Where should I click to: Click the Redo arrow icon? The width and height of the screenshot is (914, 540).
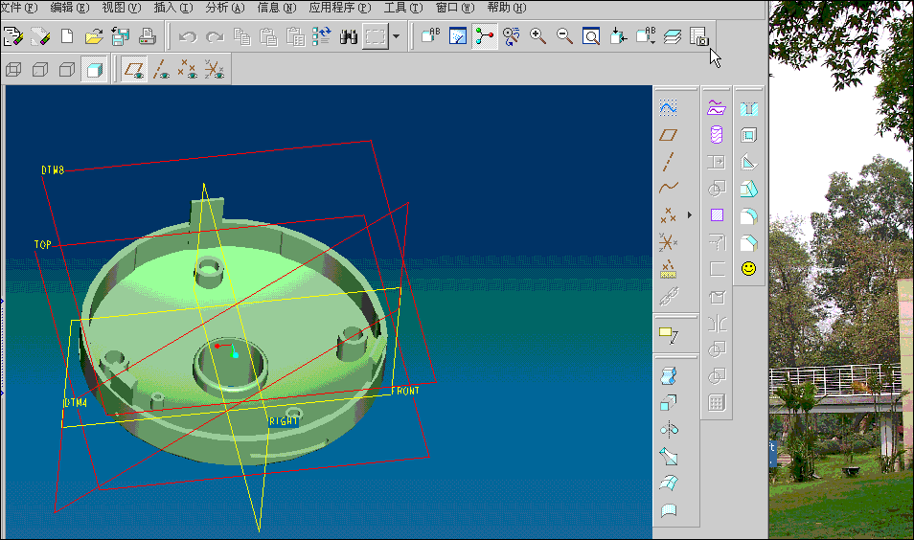click(215, 36)
